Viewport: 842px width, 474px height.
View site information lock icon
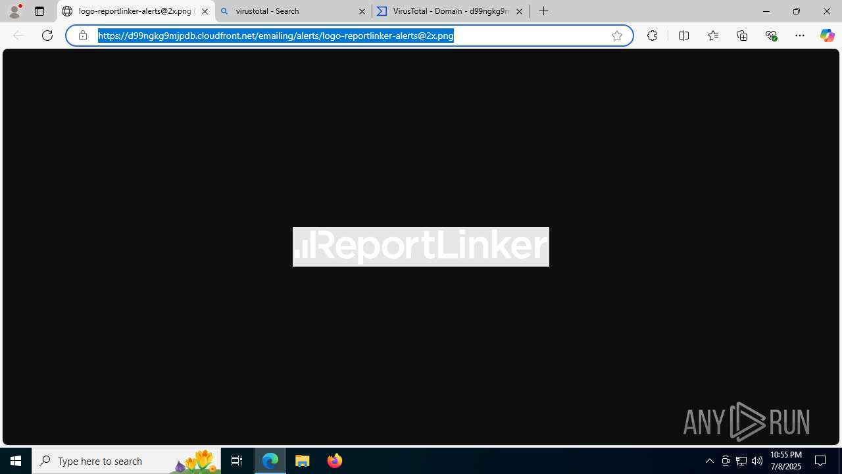point(83,36)
